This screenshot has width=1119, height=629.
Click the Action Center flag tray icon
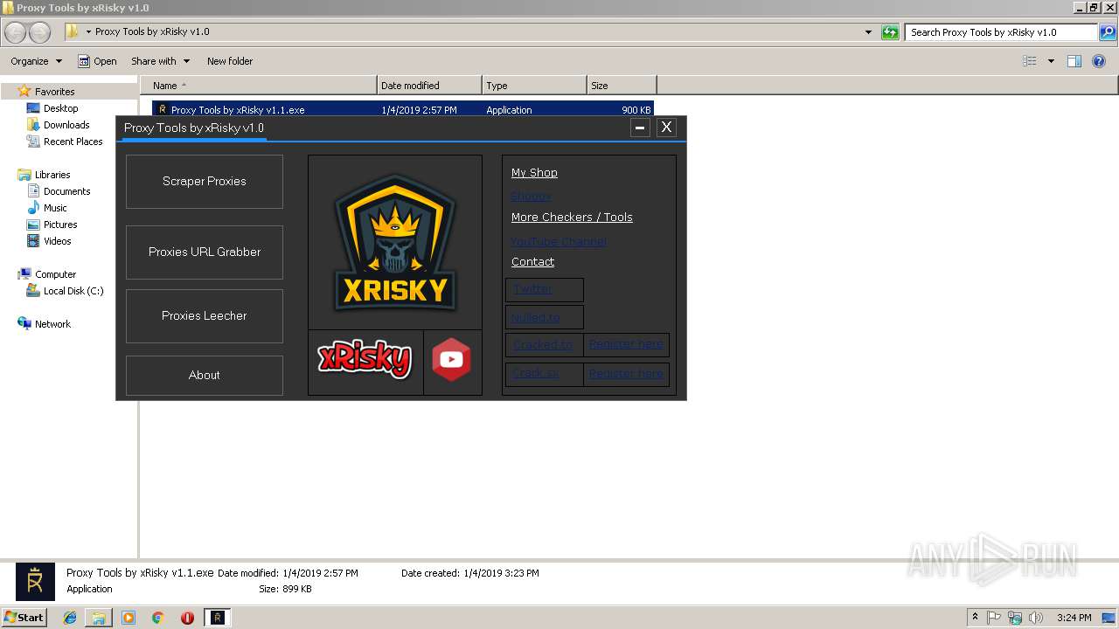pos(994,618)
